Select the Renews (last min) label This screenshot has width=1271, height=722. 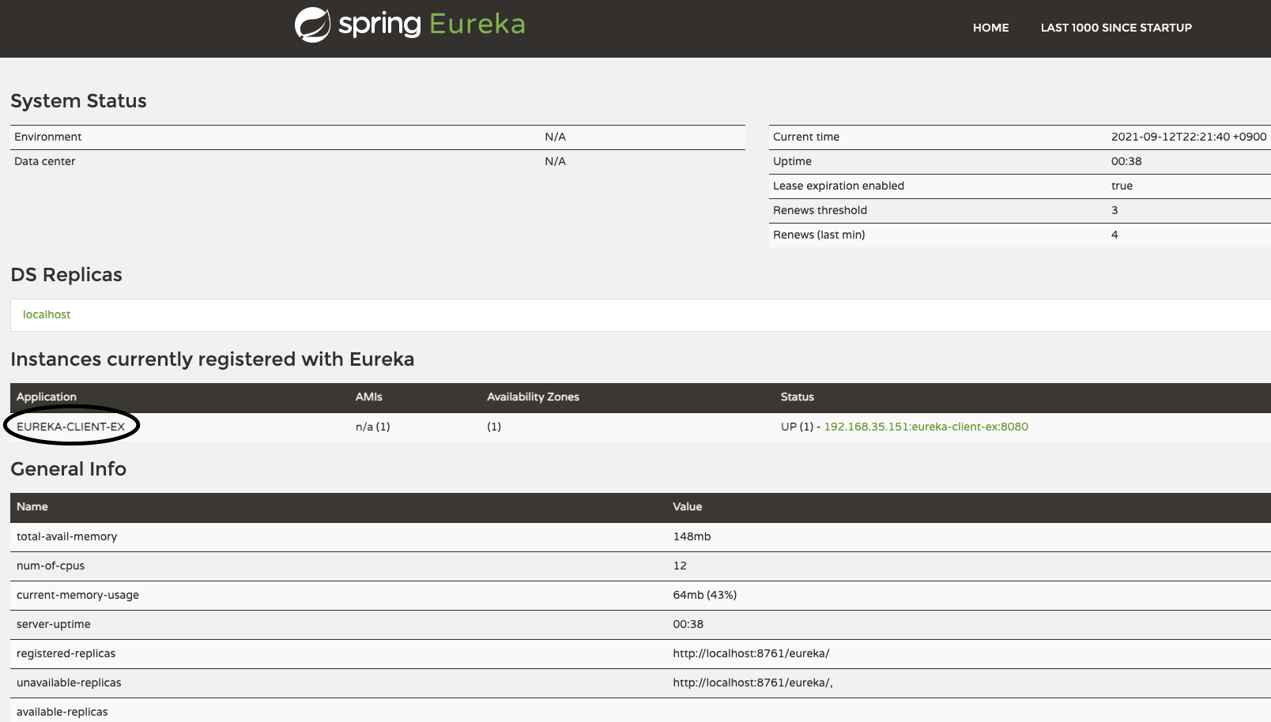coord(819,235)
